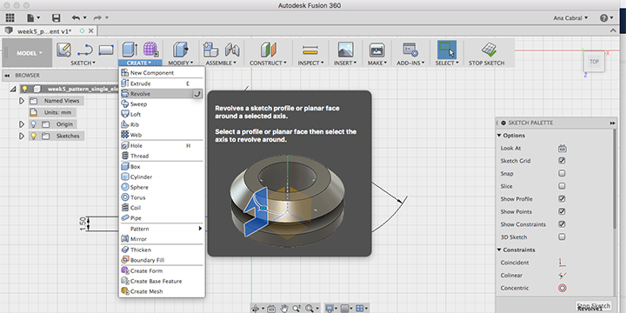Choose New Component from Create menu
Image resolution: width=626 pixels, height=313 pixels.
click(x=162, y=73)
